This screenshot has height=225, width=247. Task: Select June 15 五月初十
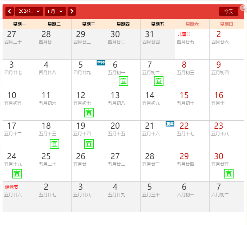[192, 105]
